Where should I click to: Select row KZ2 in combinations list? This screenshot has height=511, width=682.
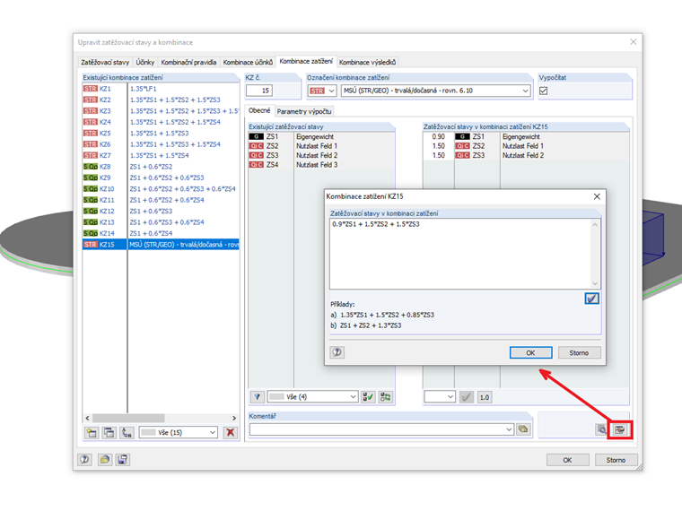pos(161,100)
